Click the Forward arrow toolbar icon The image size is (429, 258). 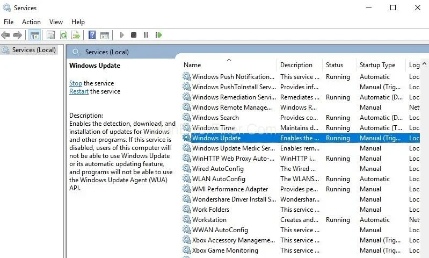pos(18,35)
